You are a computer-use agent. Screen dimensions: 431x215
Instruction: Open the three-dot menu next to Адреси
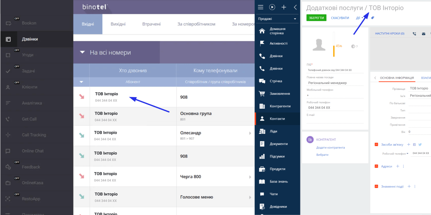(403, 166)
